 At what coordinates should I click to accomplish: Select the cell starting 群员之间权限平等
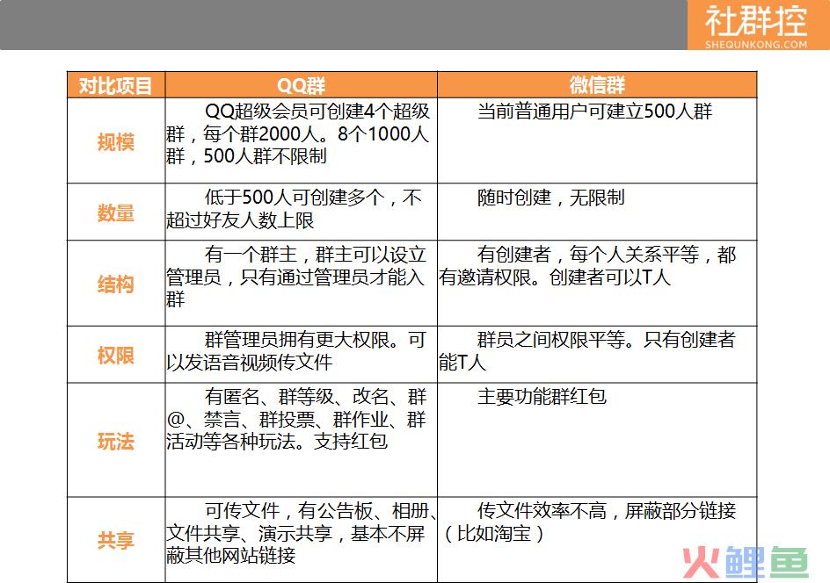point(597,355)
